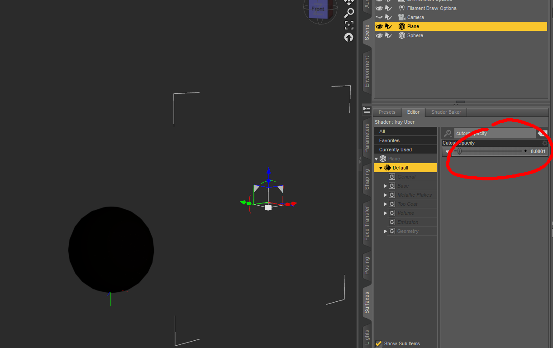The width and height of the screenshot is (553, 348).
Task: Select the All filter
Action: [x=405, y=131]
